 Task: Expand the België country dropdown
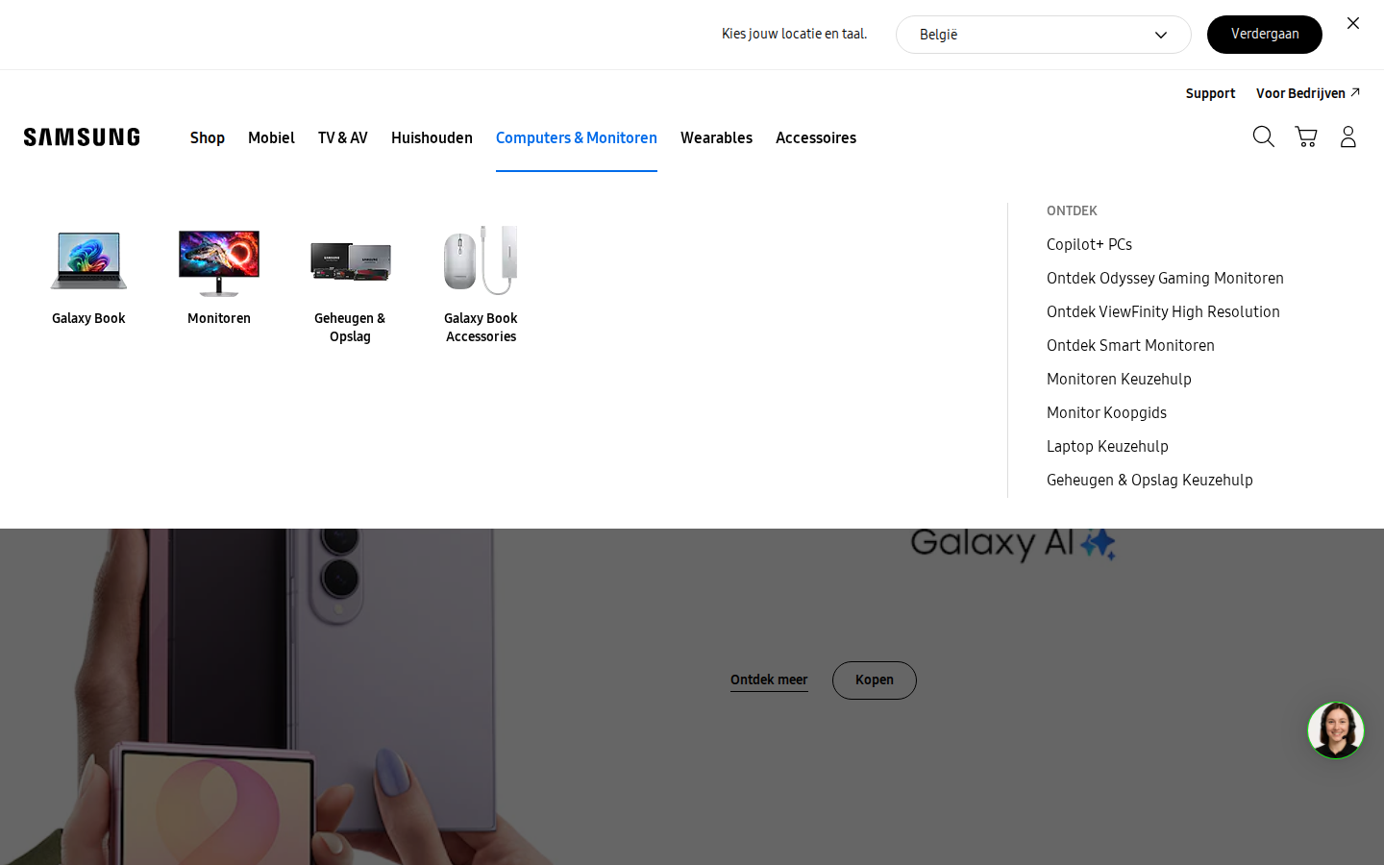point(1044,35)
